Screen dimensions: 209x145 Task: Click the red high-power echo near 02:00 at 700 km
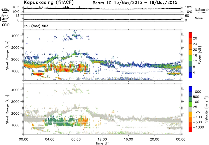(38, 74)
